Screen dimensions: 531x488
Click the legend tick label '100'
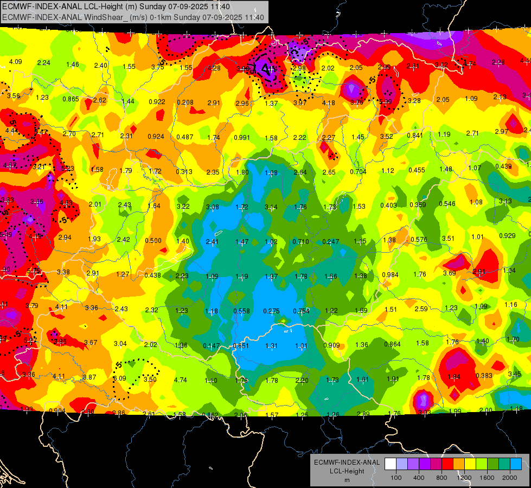point(396,478)
